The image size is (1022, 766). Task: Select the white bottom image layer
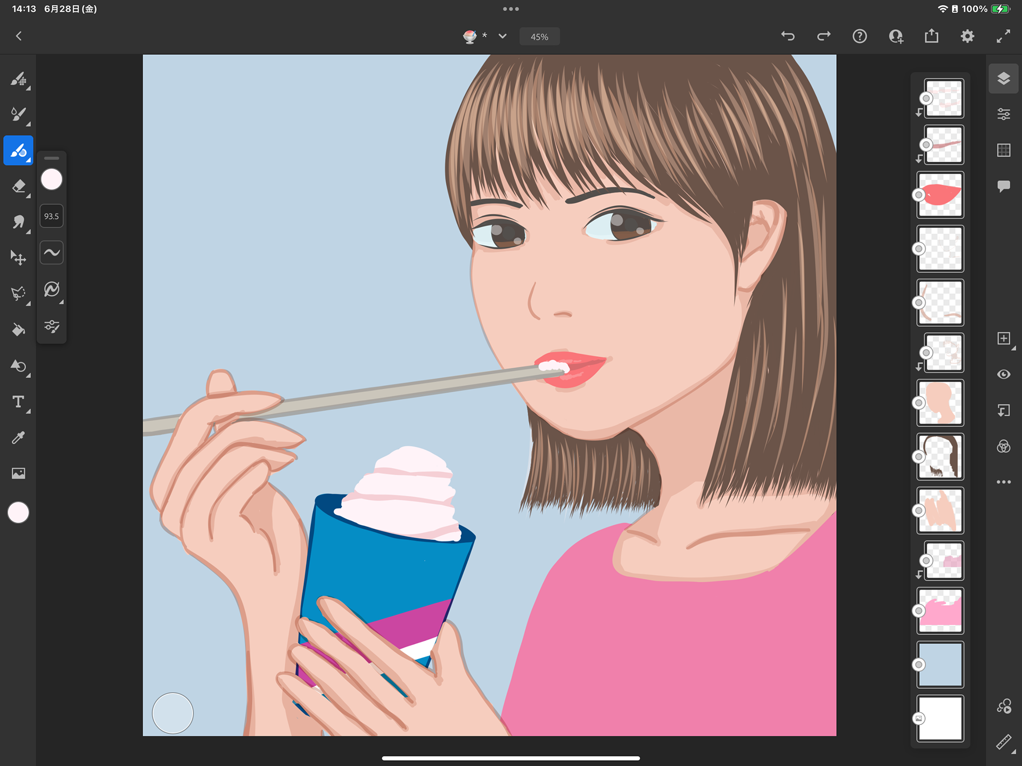pyautogui.click(x=940, y=718)
